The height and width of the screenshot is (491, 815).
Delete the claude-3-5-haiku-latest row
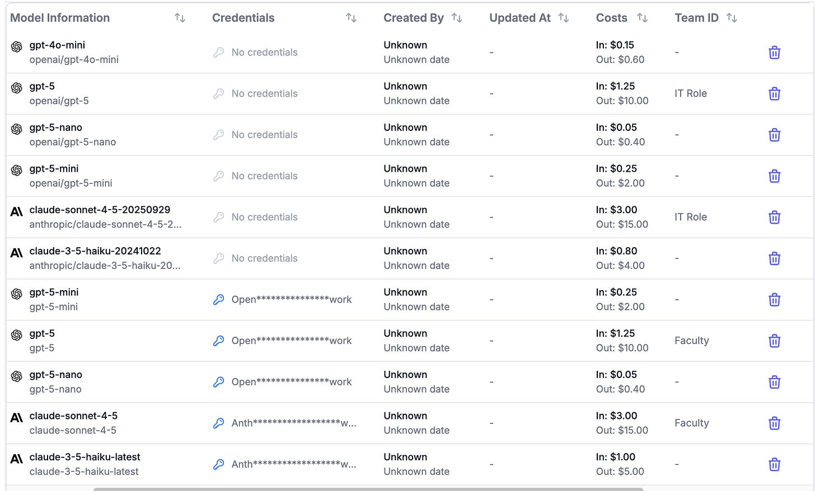[x=774, y=465]
